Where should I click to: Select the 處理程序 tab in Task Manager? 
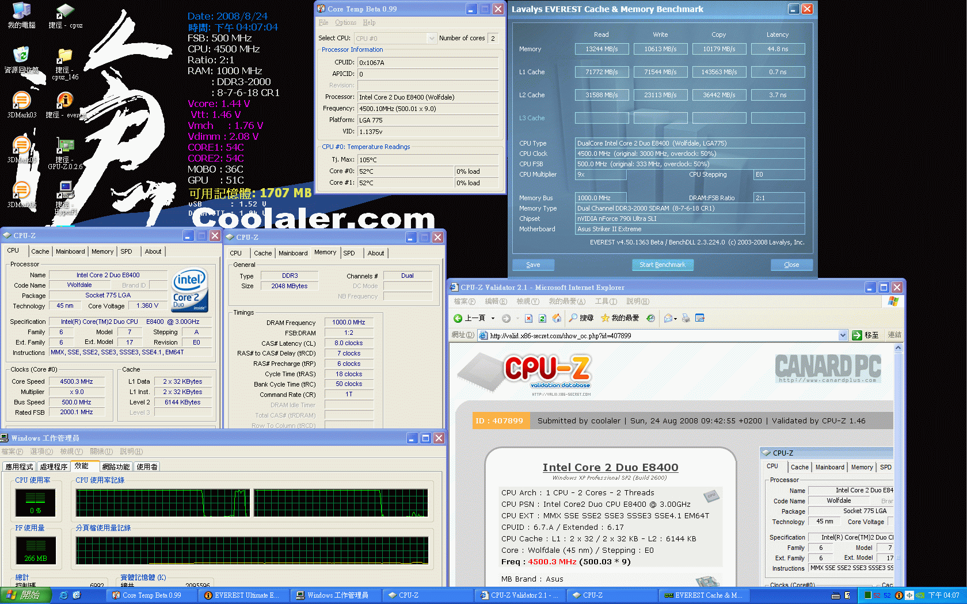pyautogui.click(x=54, y=467)
